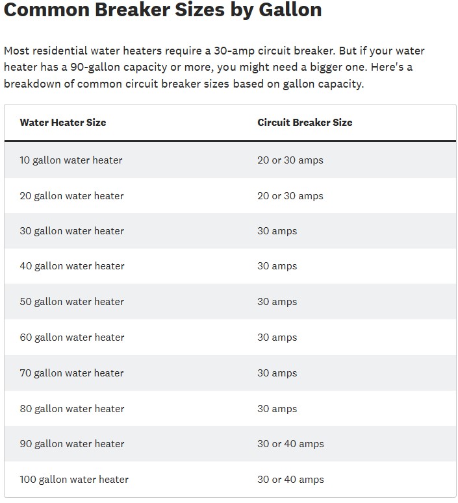Select the "40 gallon water heater" cell
The height and width of the screenshot is (503, 458).
click(x=71, y=266)
